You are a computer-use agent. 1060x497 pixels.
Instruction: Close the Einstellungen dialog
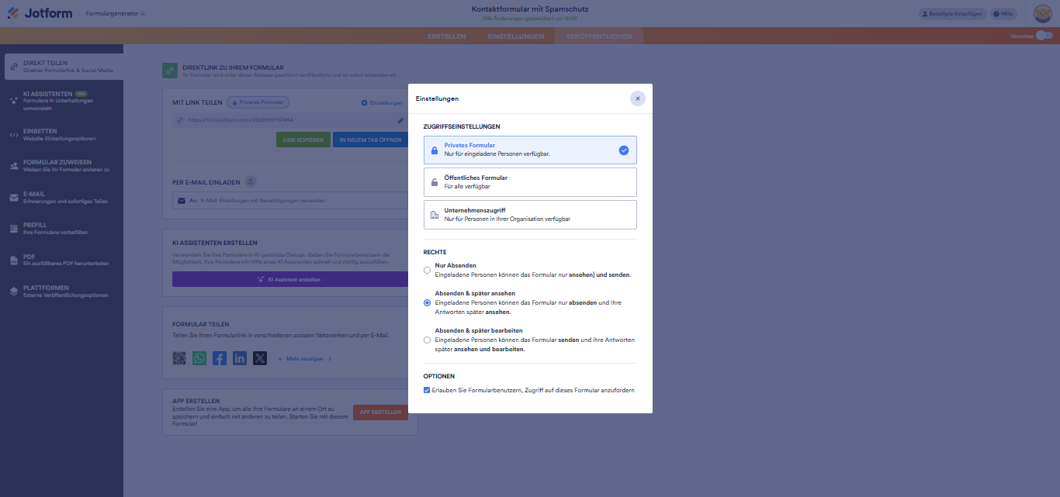[637, 98]
